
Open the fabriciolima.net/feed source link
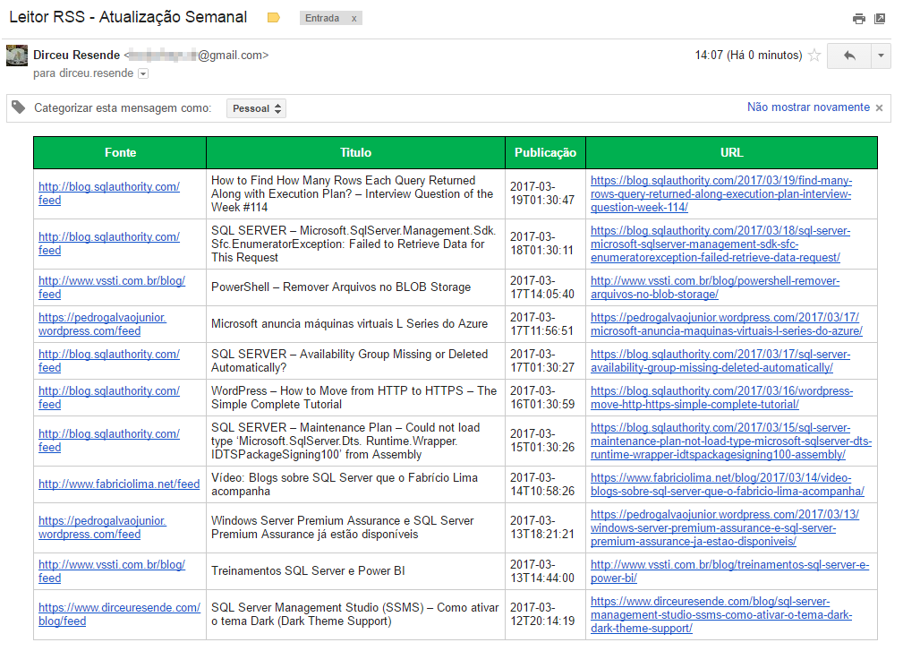click(x=119, y=484)
